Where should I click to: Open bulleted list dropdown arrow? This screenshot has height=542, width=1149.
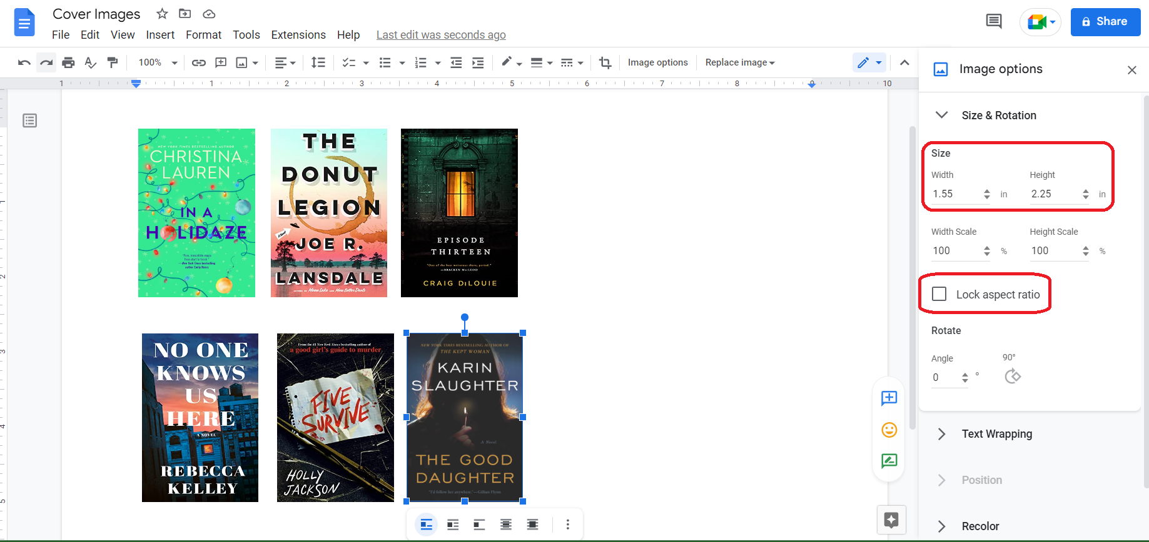[402, 62]
